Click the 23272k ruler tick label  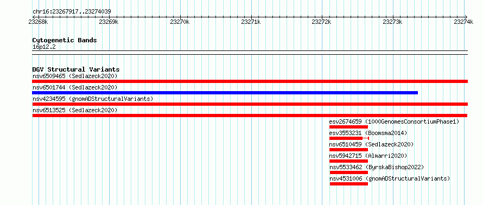(322, 22)
